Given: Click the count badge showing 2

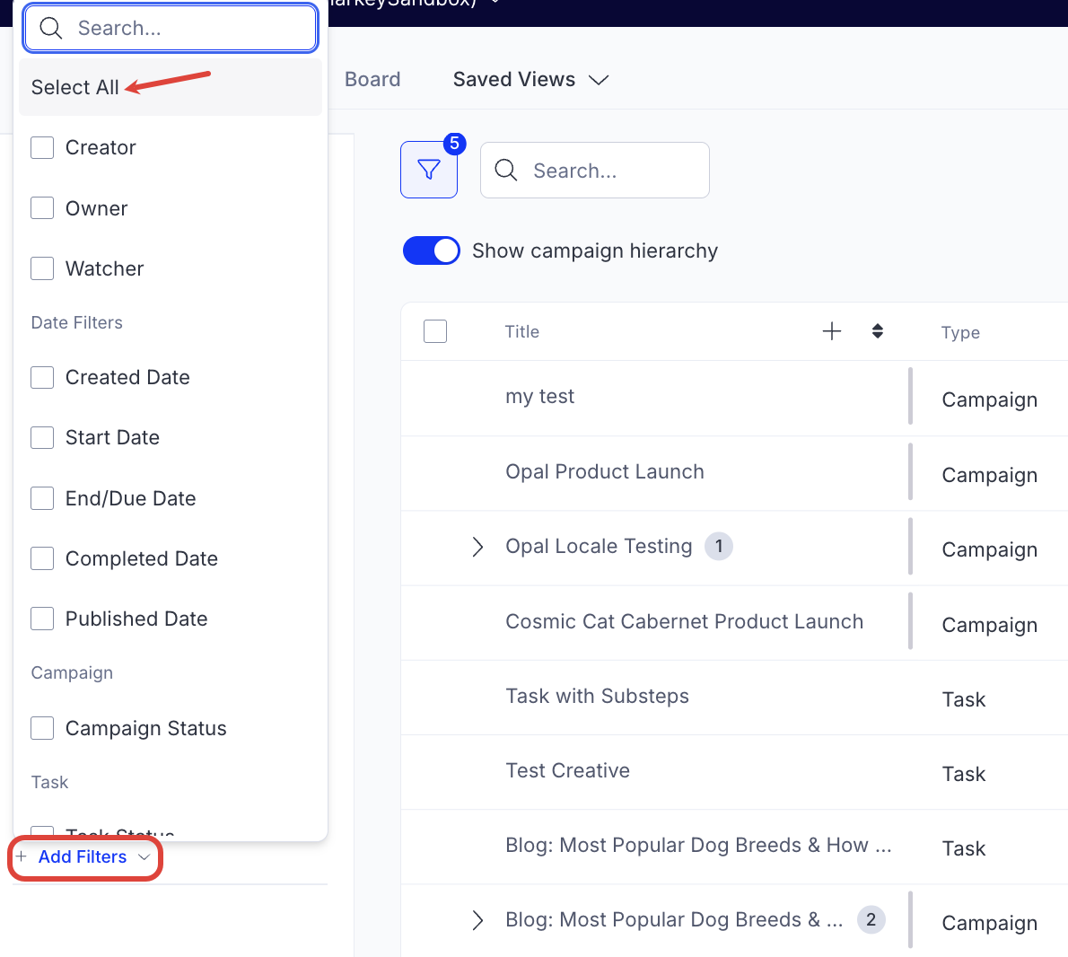Looking at the screenshot, I should (x=871, y=919).
